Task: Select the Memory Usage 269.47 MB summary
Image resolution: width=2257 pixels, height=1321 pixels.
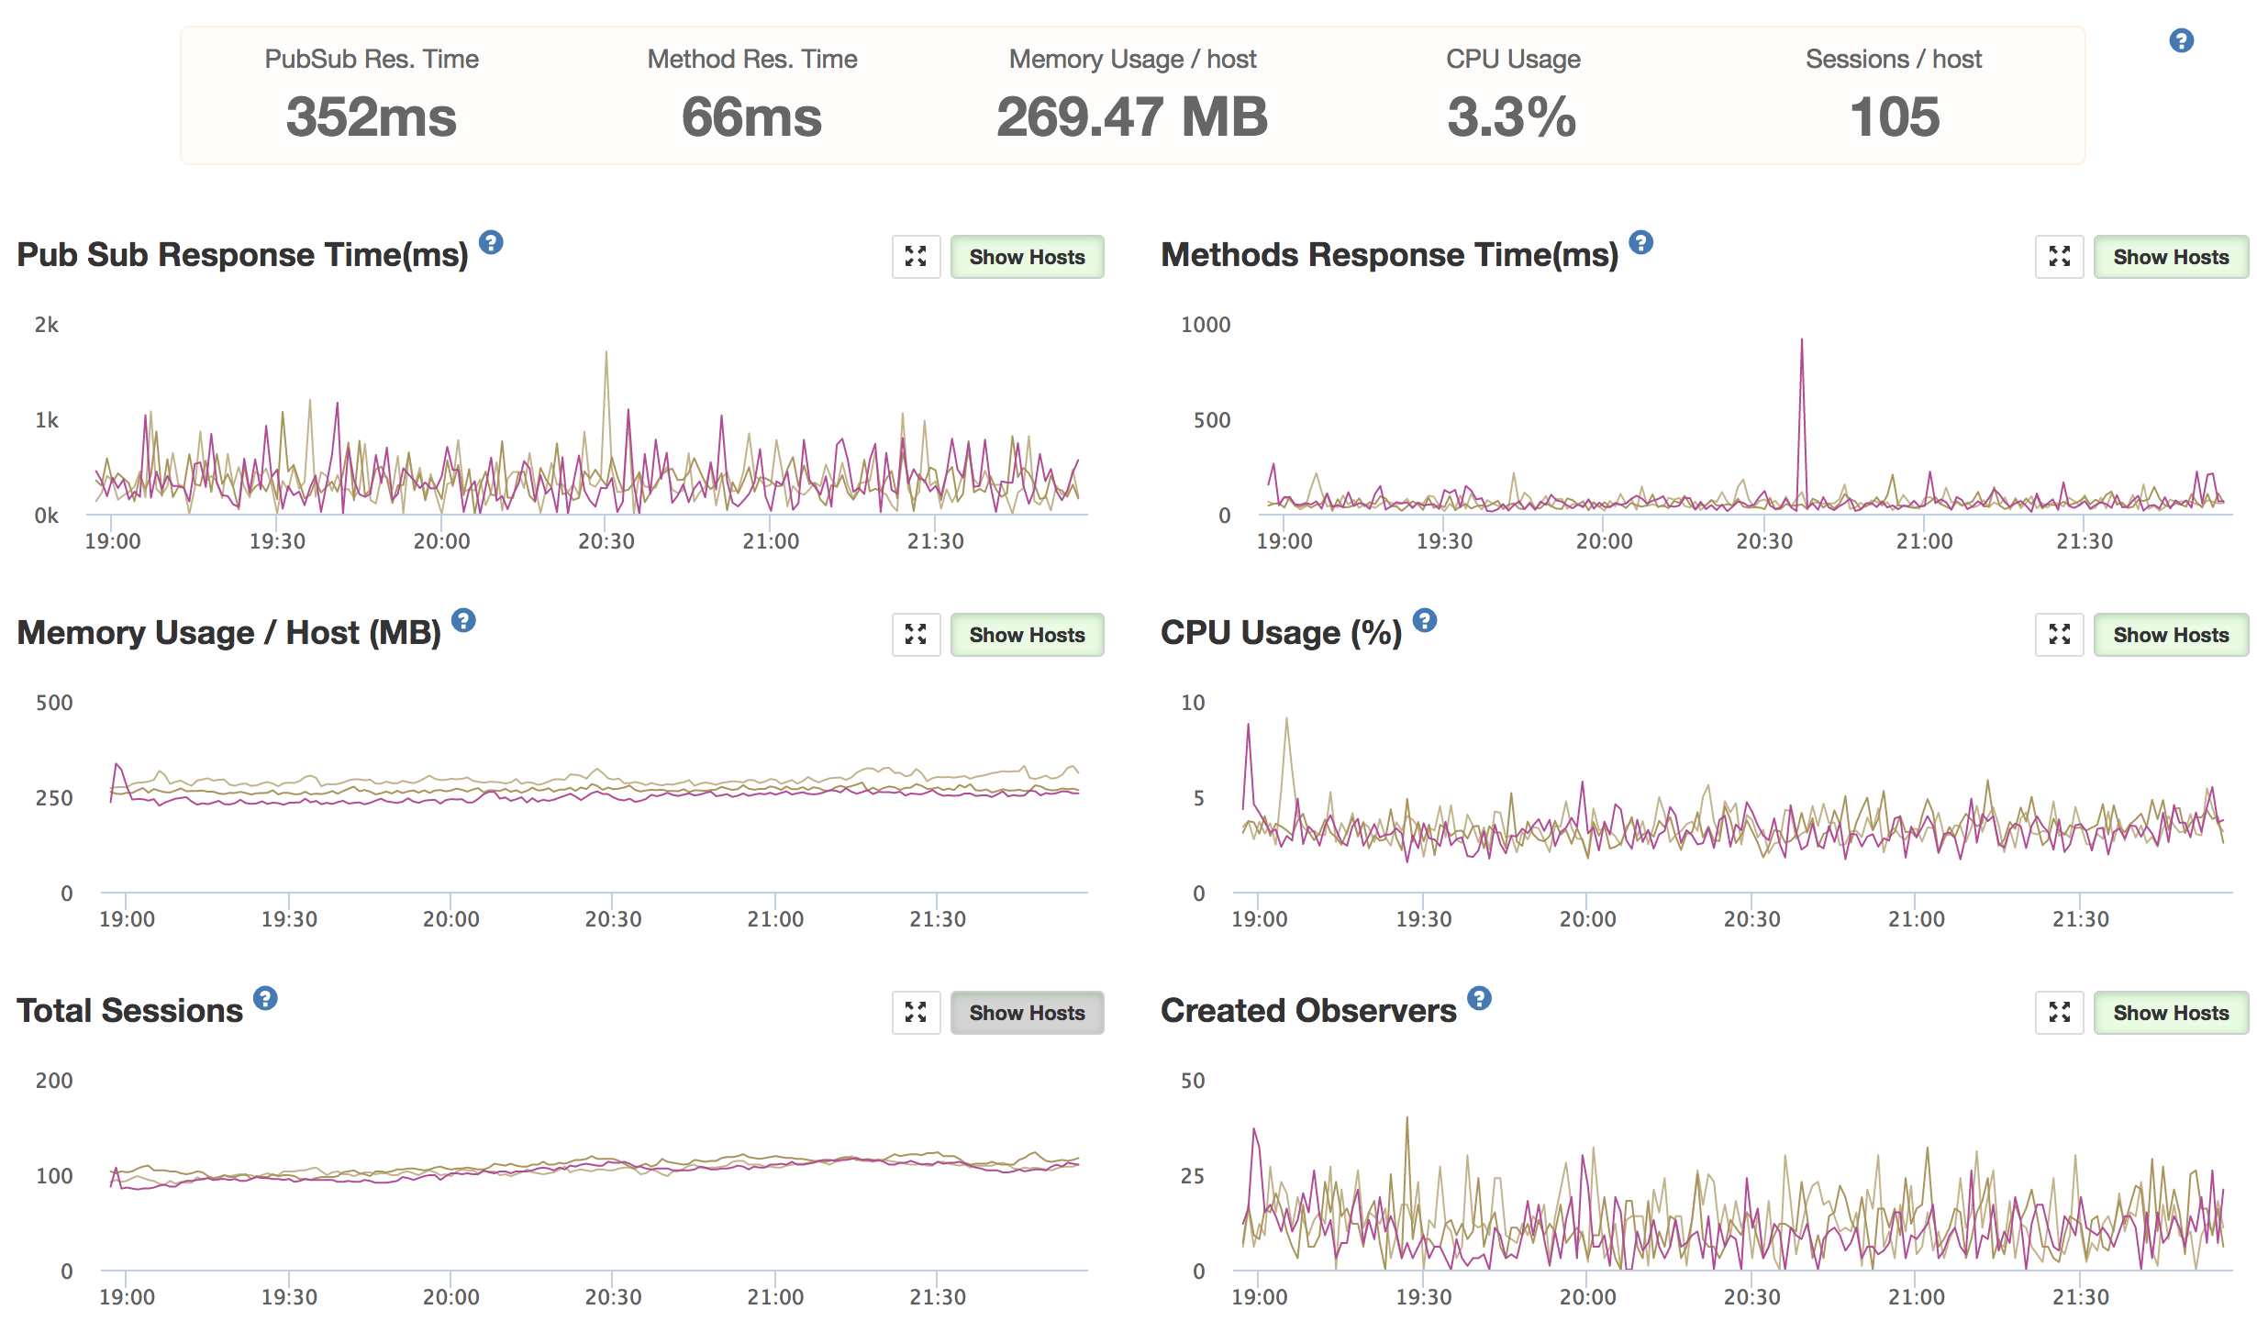Action: 1133,96
